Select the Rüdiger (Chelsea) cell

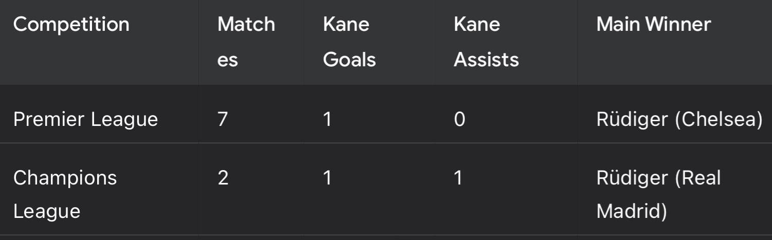tap(679, 119)
